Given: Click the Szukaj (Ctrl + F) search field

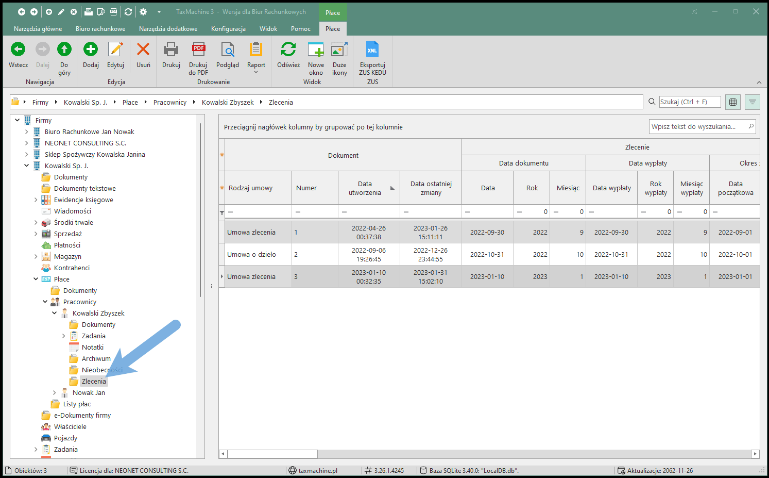Looking at the screenshot, I should tap(689, 102).
